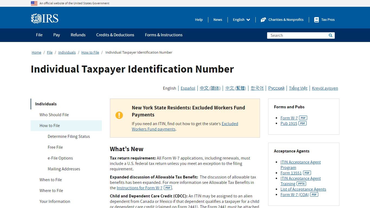Click the US flag icon

(34, 3)
